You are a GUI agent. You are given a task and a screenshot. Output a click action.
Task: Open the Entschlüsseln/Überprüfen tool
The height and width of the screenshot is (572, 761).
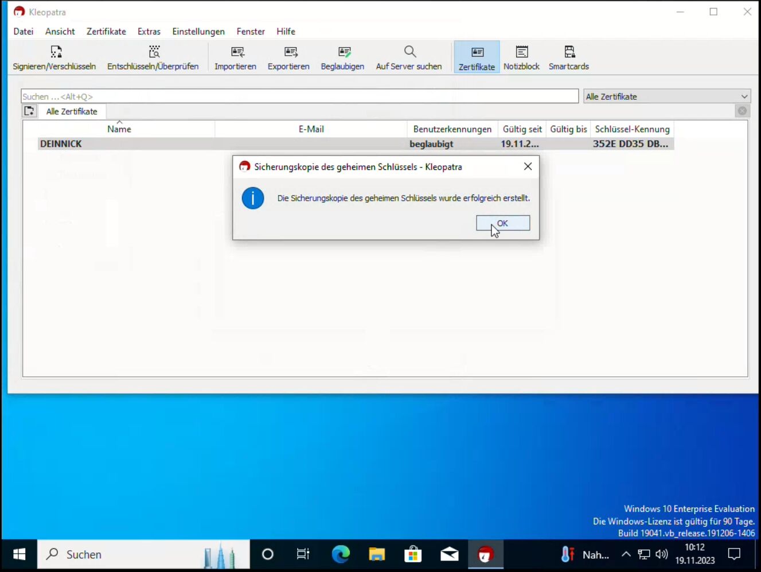153,58
